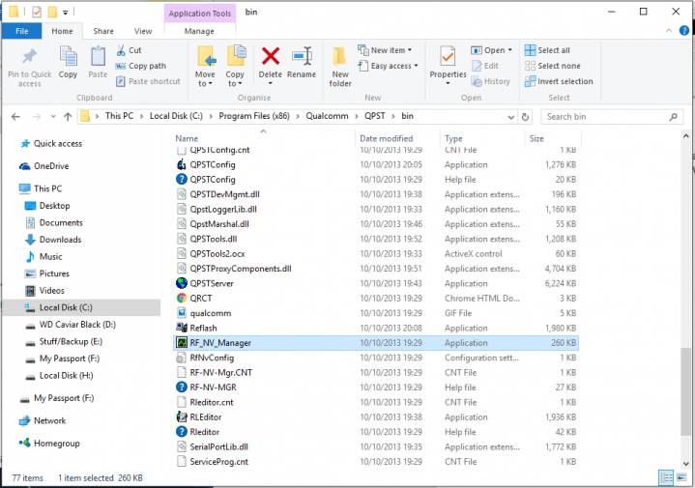Click the Rename icon in ribbon
The image size is (695, 488).
coord(302,57)
